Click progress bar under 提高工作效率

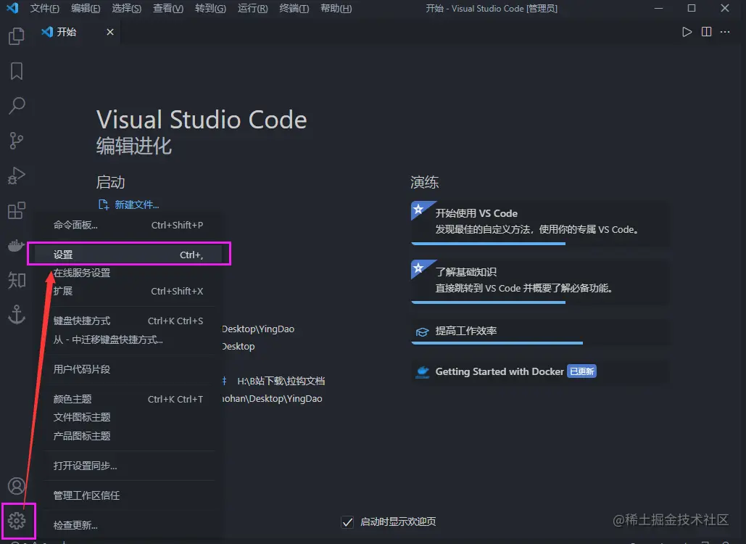tap(497, 342)
